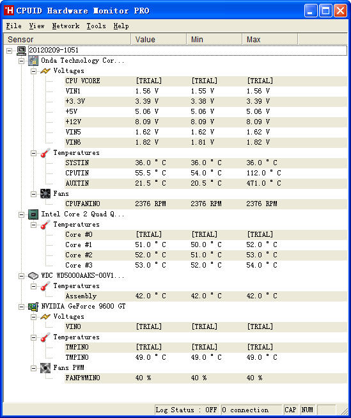Image resolution: width=351 pixels, height=418 pixels.
Task: Open the Tools menu
Action: pos(96,26)
